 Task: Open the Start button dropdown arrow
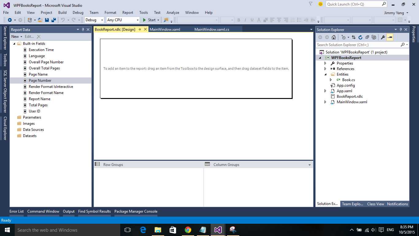pyautogui.click(x=158, y=20)
